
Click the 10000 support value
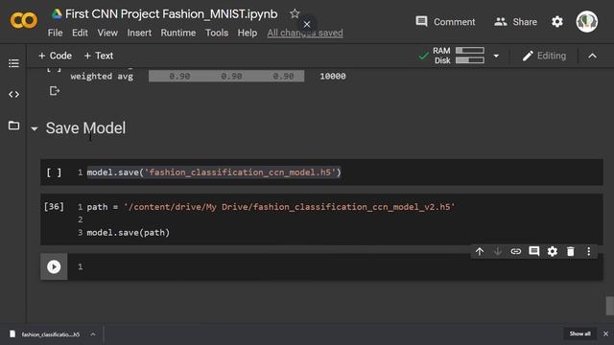pyautogui.click(x=333, y=77)
